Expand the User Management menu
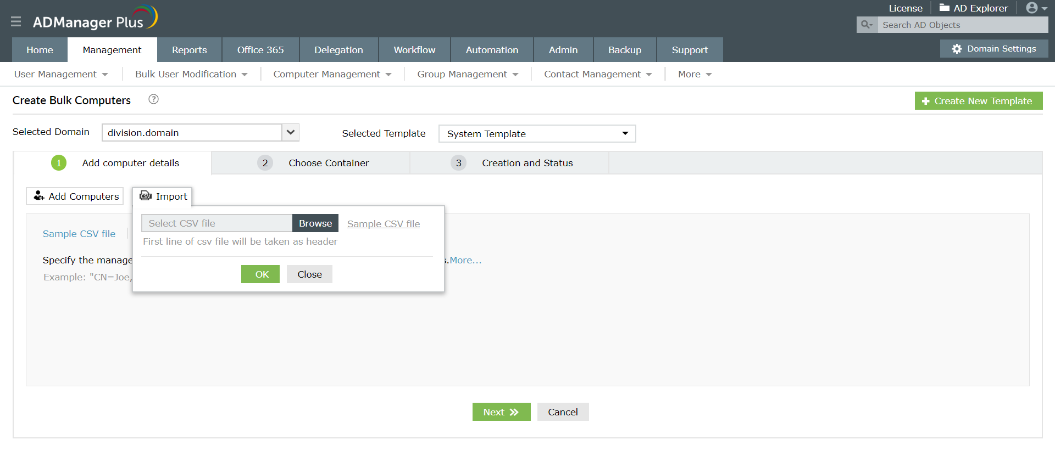 (61, 74)
